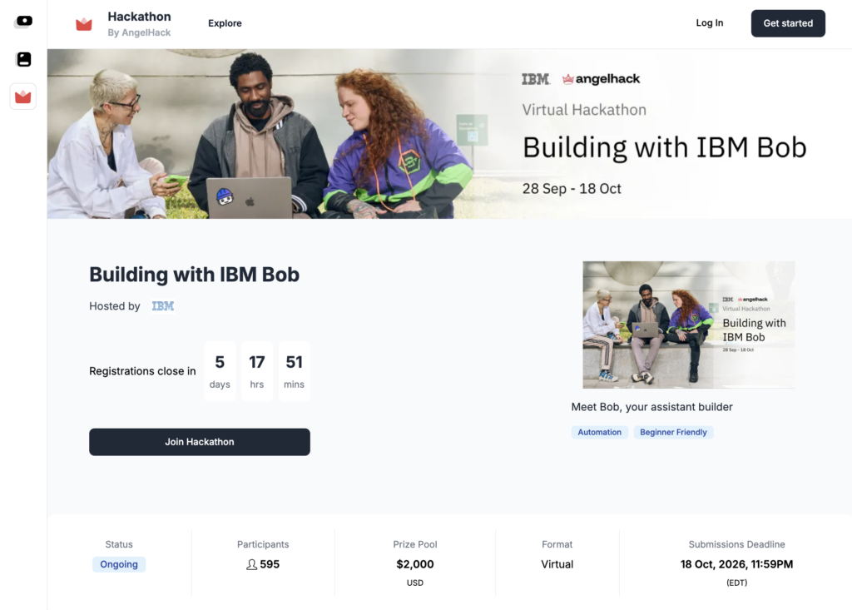This screenshot has width=852, height=610.
Task: Select the red crown sidebar icon
Action: (x=22, y=97)
